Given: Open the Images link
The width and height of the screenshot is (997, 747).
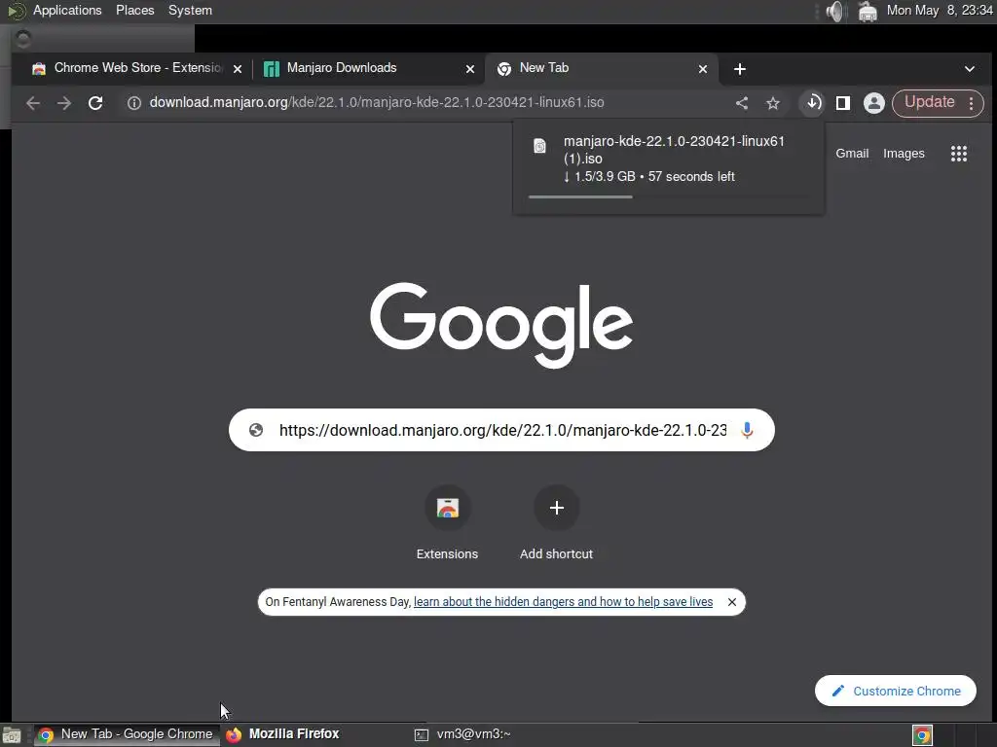Looking at the screenshot, I should [903, 153].
